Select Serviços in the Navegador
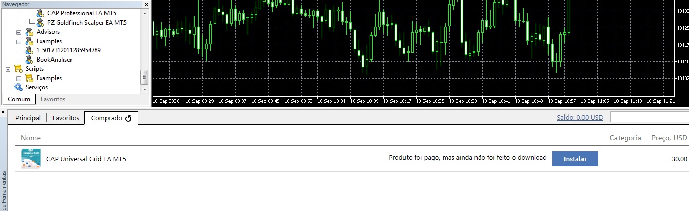This screenshot has height=211, width=689. (x=37, y=87)
